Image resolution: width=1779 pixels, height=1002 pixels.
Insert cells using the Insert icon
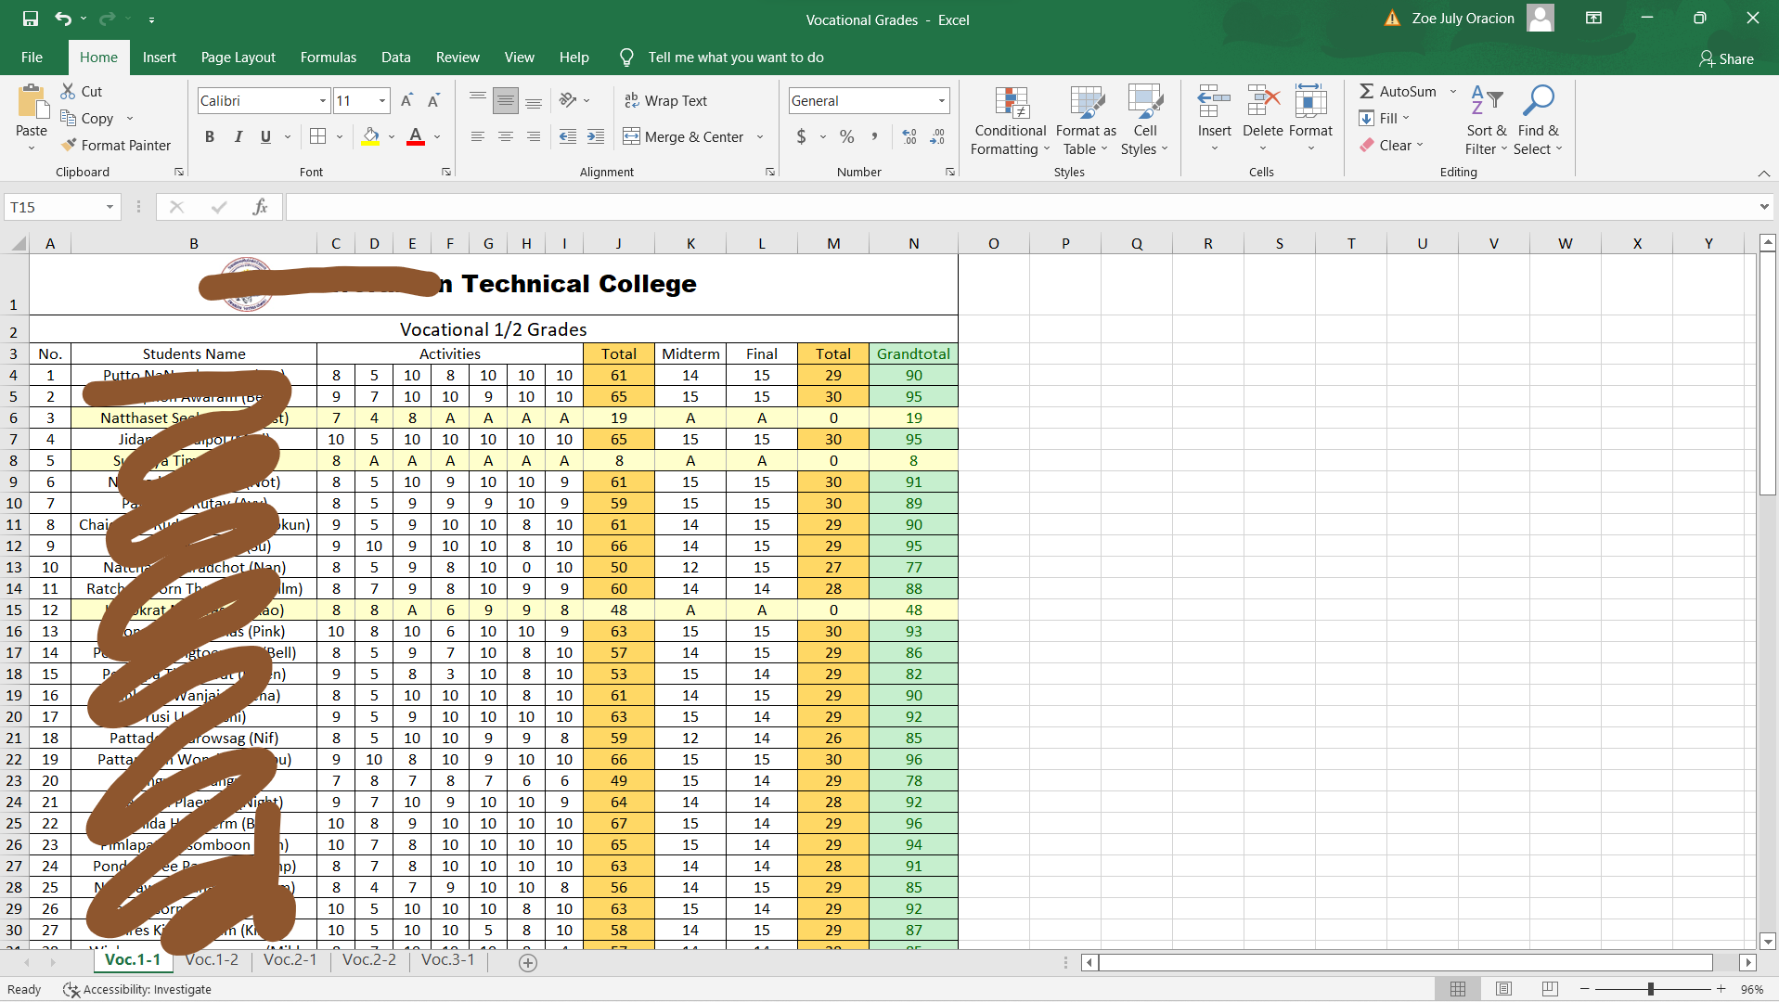[x=1214, y=101]
